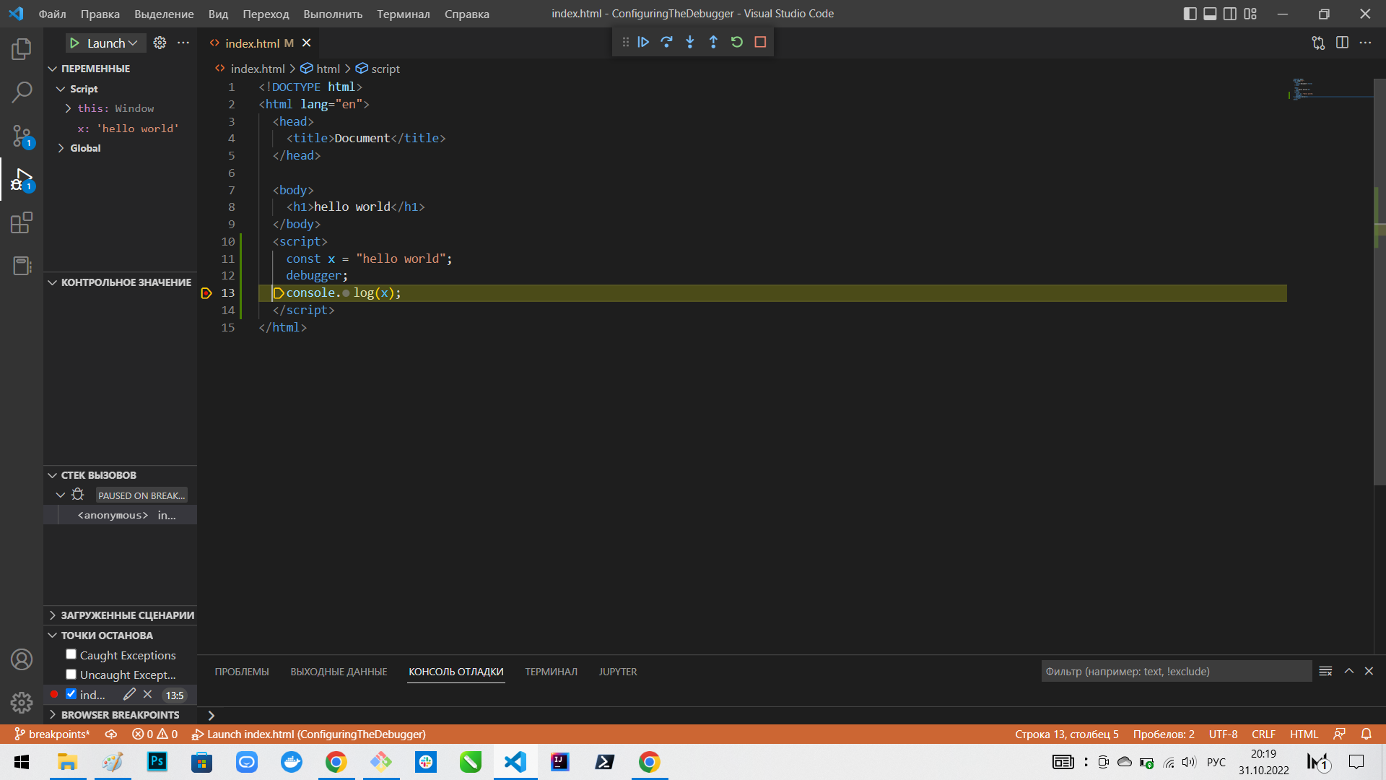
Task: Open the Source Control view
Action: tap(21, 136)
